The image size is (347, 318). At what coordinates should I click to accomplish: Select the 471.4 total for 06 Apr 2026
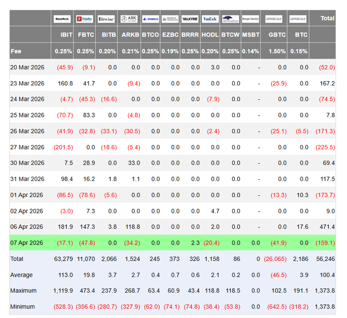(327, 227)
